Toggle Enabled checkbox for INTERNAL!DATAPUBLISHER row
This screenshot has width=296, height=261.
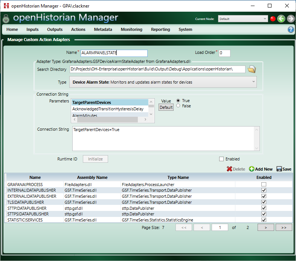[x=264, y=190]
